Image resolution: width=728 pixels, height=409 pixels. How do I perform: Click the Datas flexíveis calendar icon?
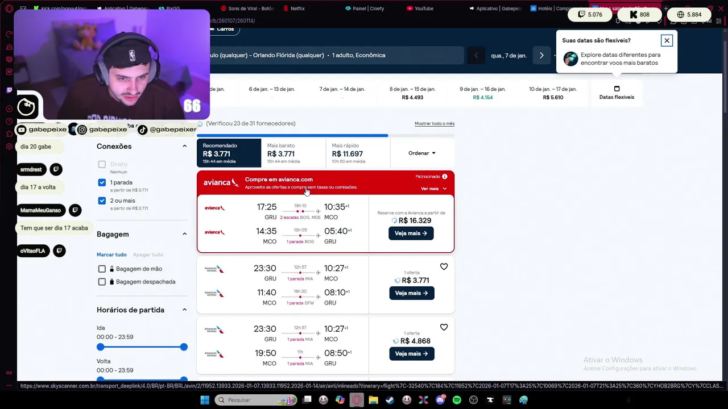pyautogui.click(x=617, y=89)
